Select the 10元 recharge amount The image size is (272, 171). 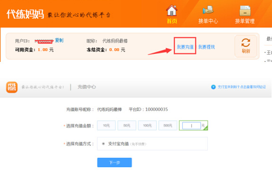pyautogui.click(x=106, y=126)
